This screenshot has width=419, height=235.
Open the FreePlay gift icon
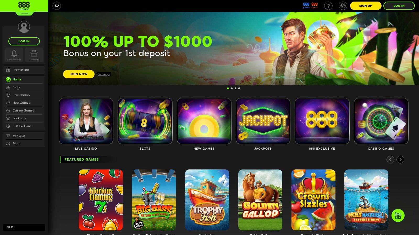34,55
